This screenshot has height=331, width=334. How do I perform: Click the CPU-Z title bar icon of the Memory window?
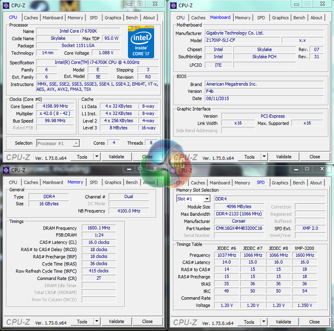point(6,170)
